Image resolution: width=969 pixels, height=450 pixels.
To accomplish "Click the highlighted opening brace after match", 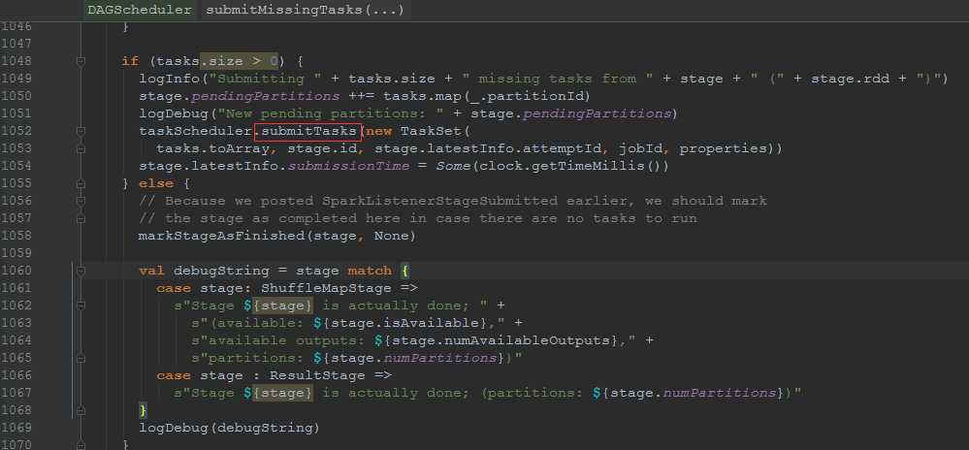I will (405, 271).
